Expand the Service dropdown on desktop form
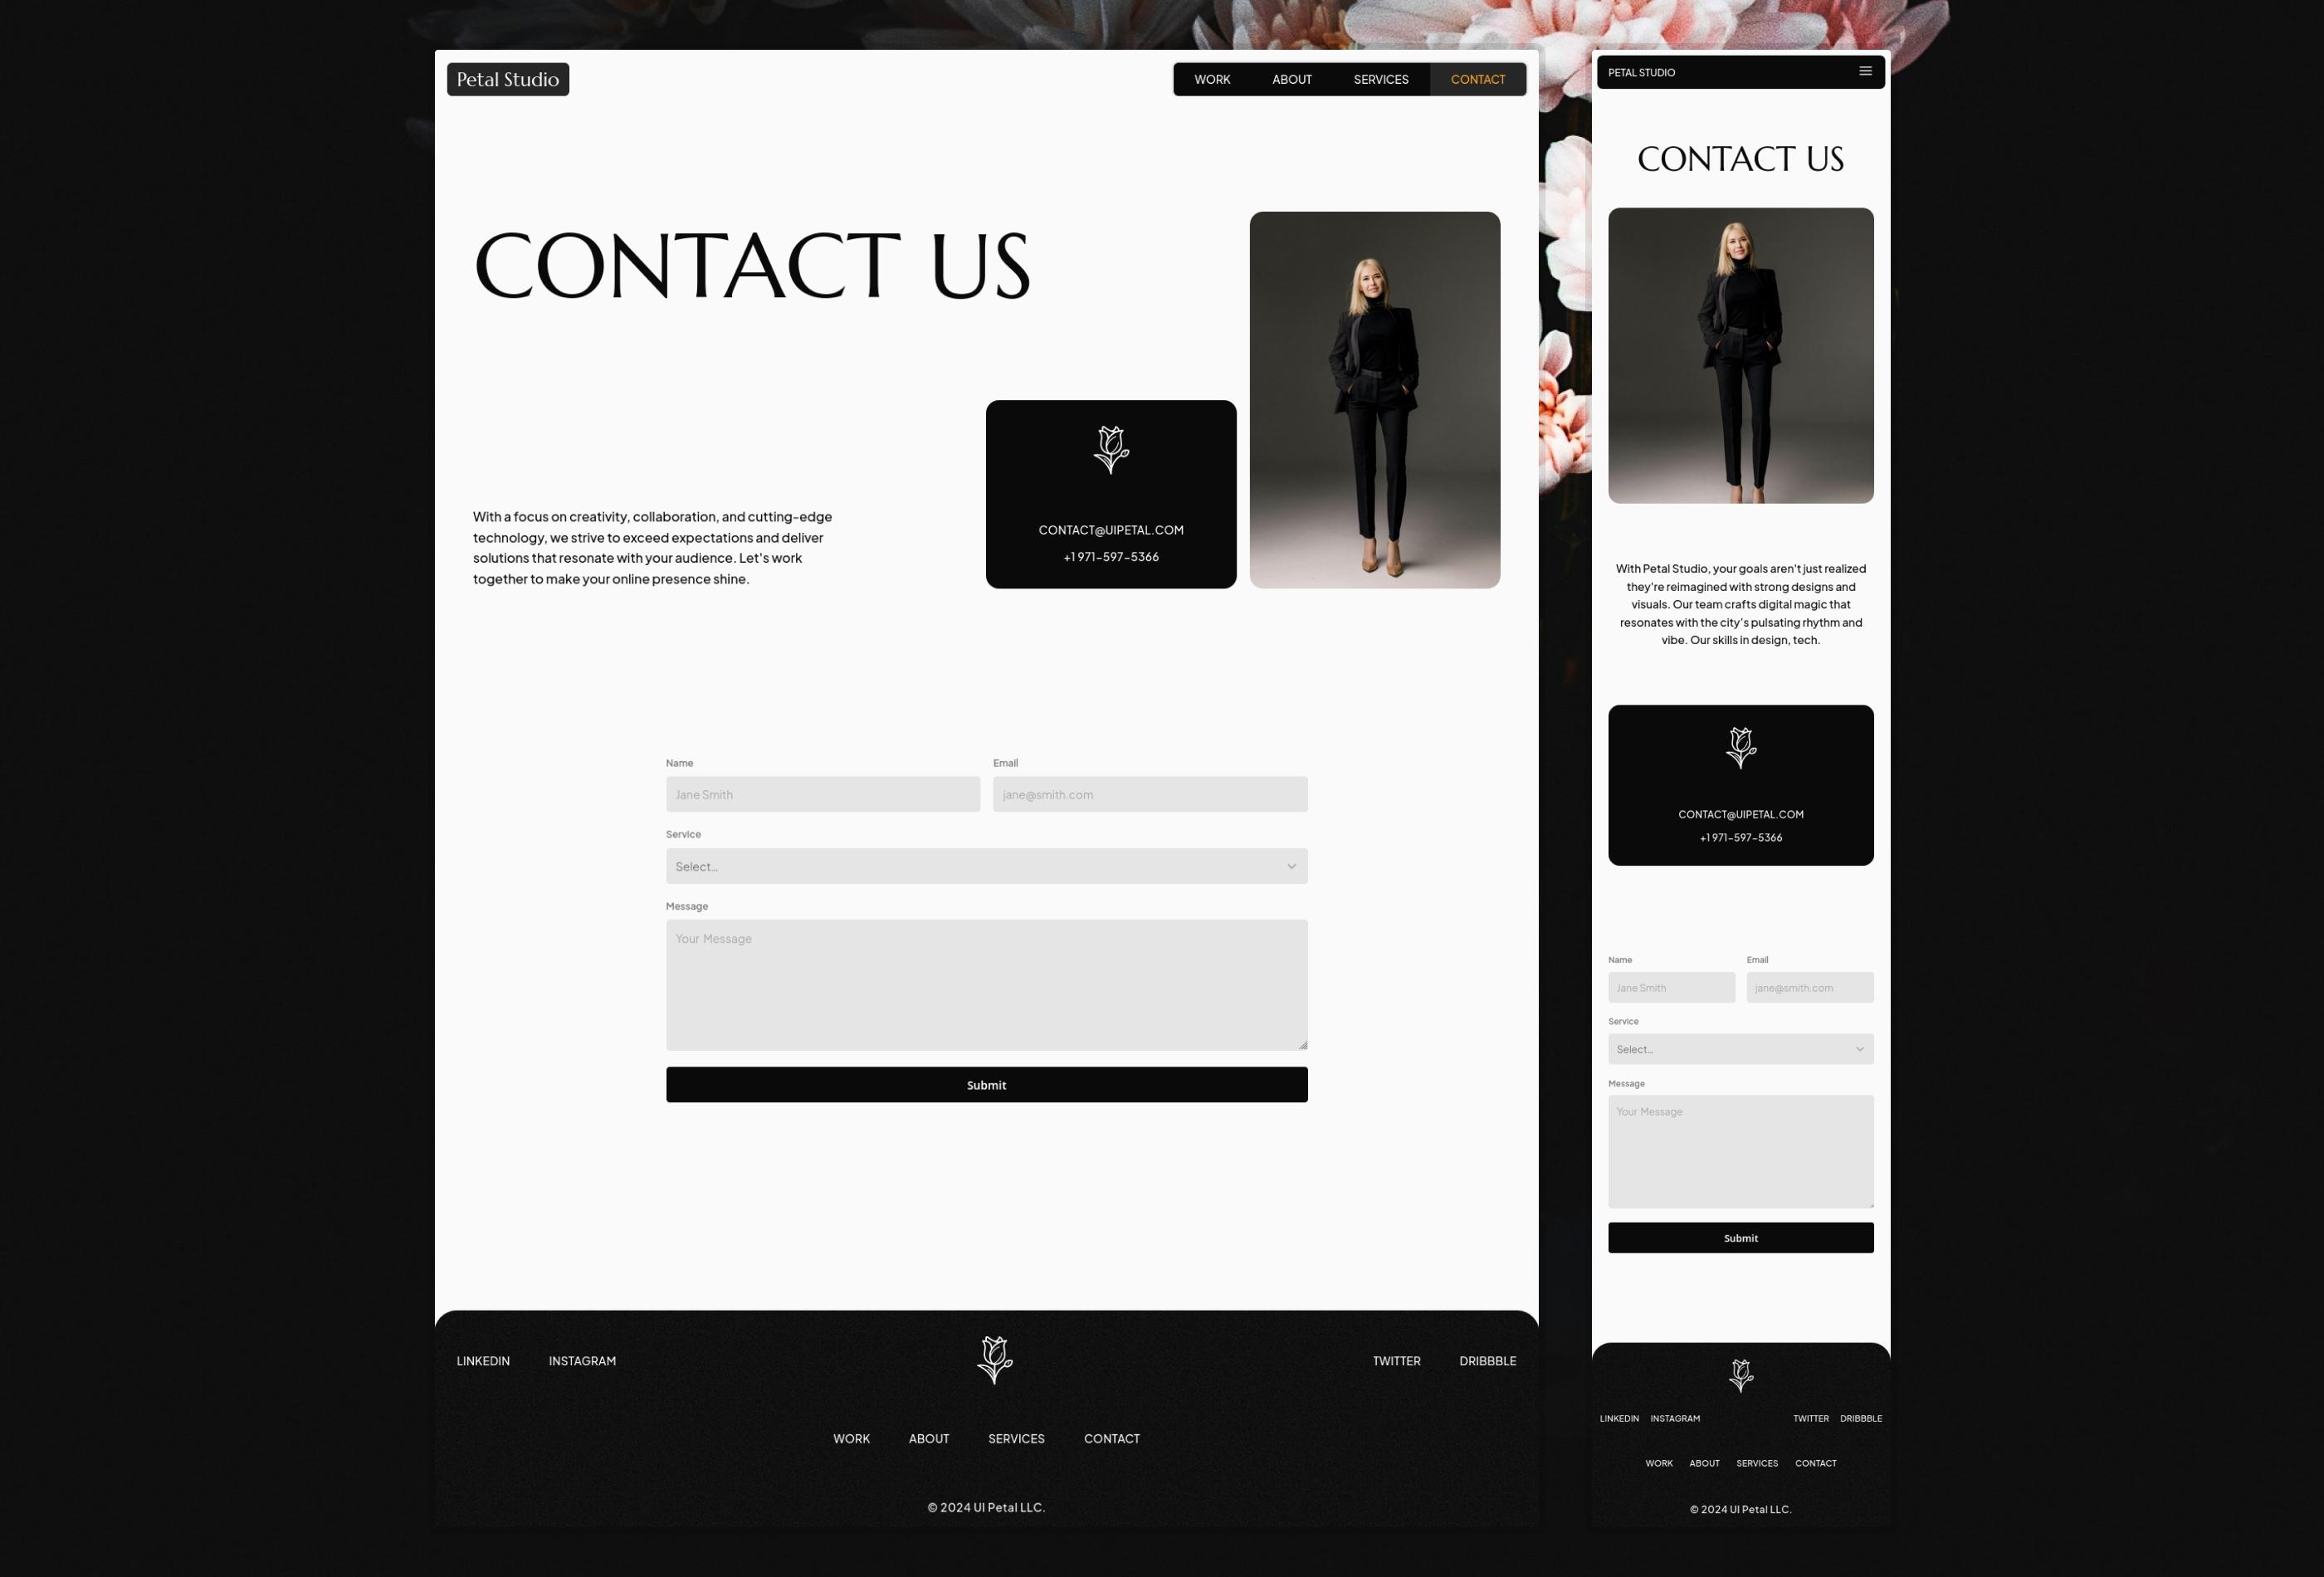 point(985,864)
